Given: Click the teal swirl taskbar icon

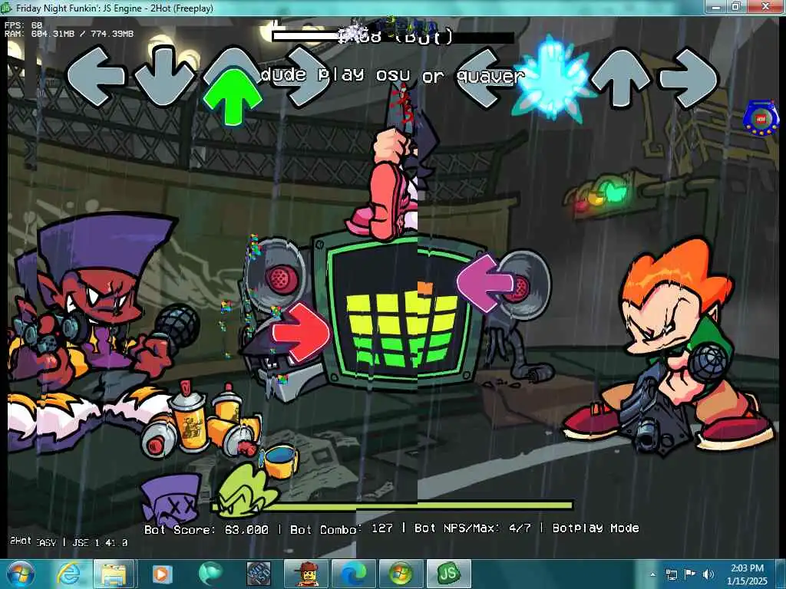Looking at the screenshot, I should click(x=210, y=574).
